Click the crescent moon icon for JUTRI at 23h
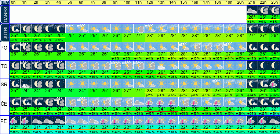This screenshot has height=134, width=280. pyautogui.click(x=274, y=29)
